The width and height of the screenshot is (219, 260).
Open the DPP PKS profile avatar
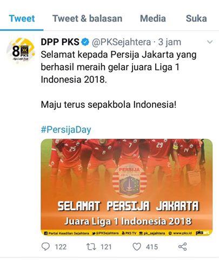pyautogui.click(x=21, y=51)
